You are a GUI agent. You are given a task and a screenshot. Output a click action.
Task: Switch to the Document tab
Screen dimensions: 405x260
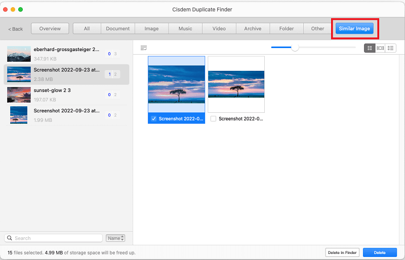click(118, 29)
